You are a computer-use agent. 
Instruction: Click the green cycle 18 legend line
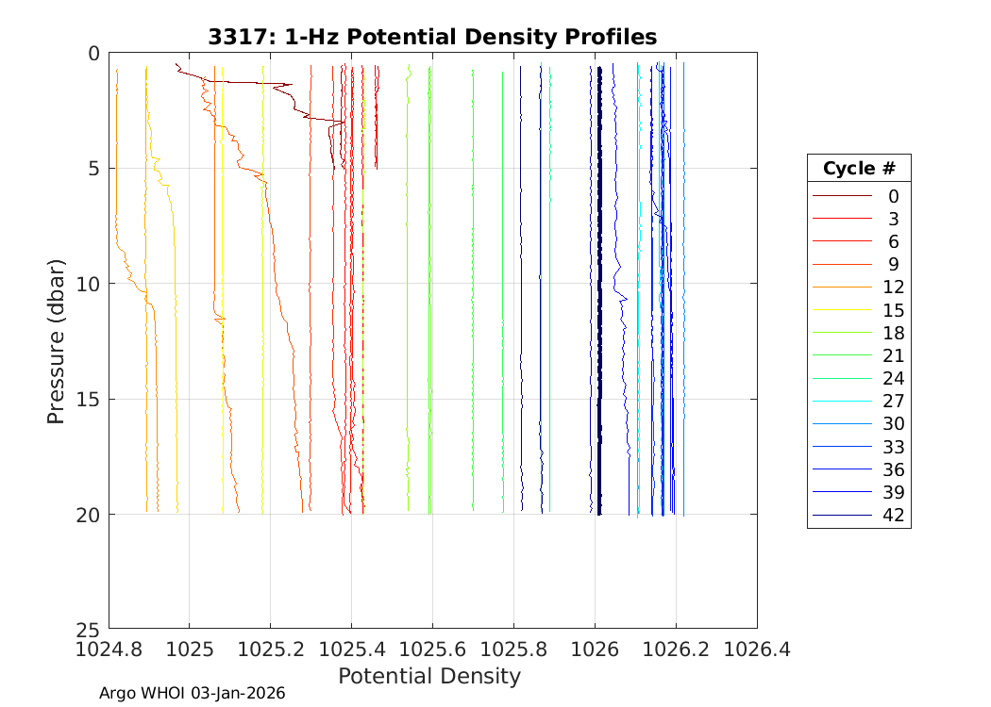(x=843, y=333)
